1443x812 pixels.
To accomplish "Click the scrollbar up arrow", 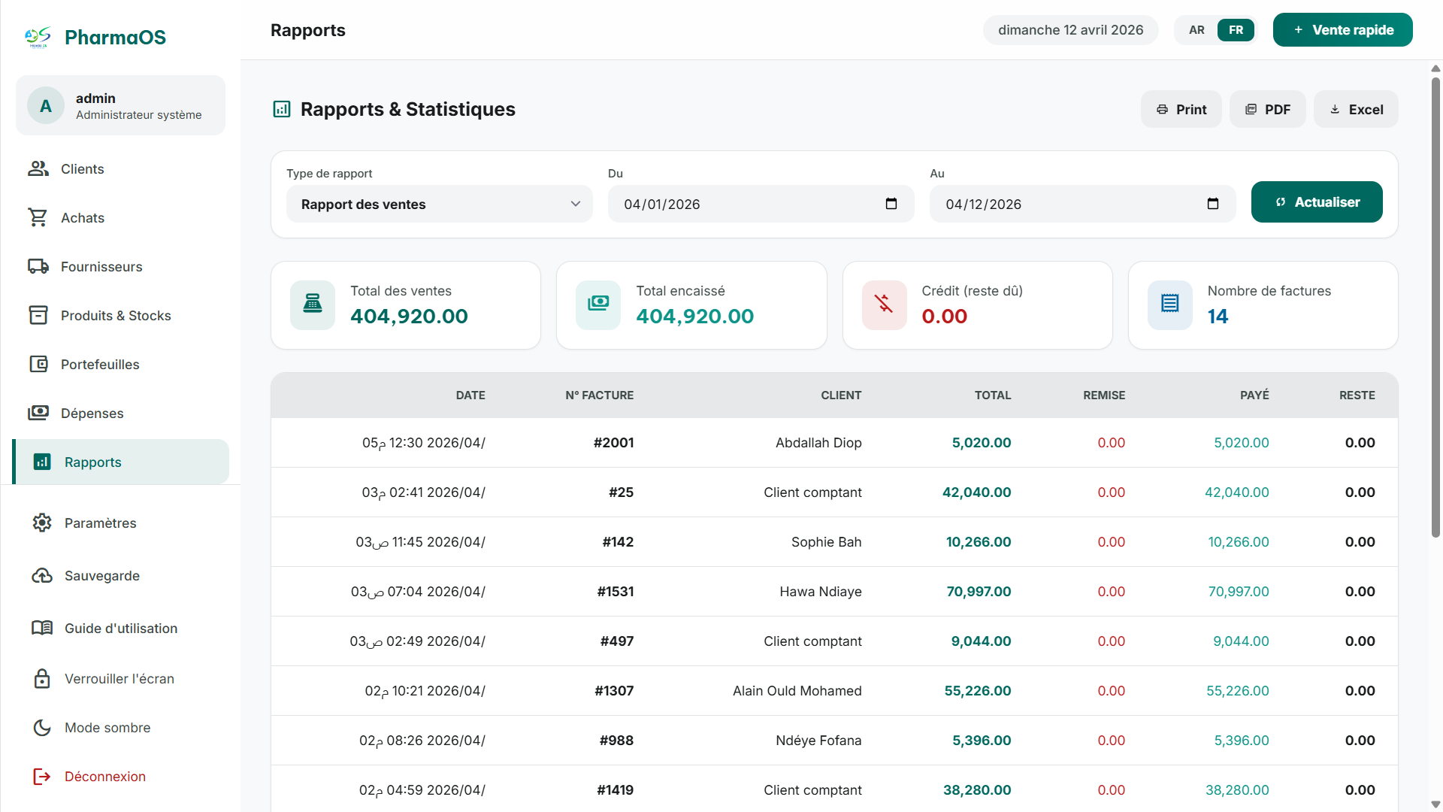I will pyautogui.click(x=1435, y=68).
